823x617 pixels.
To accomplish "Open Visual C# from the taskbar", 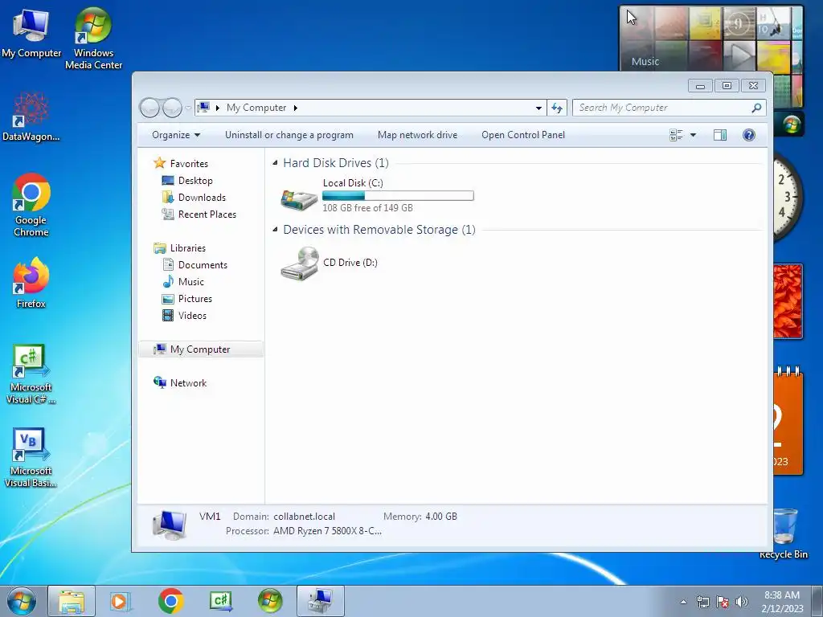I will pos(220,601).
